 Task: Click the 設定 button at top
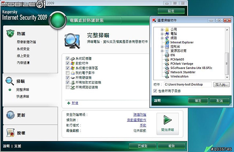point(171,11)
